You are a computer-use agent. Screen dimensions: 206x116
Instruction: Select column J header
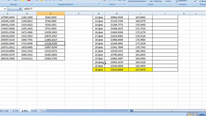[x=165, y=14]
